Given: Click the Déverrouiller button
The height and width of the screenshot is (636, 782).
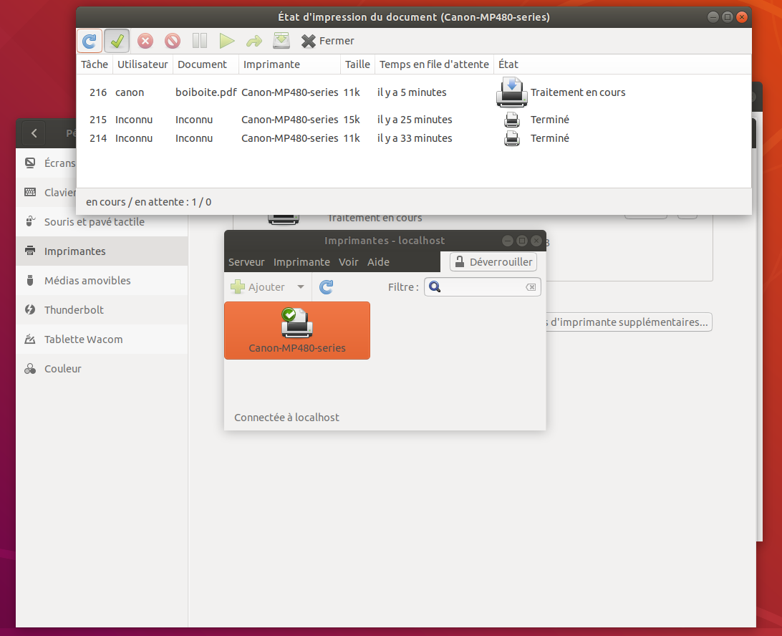Looking at the screenshot, I should tap(493, 262).
